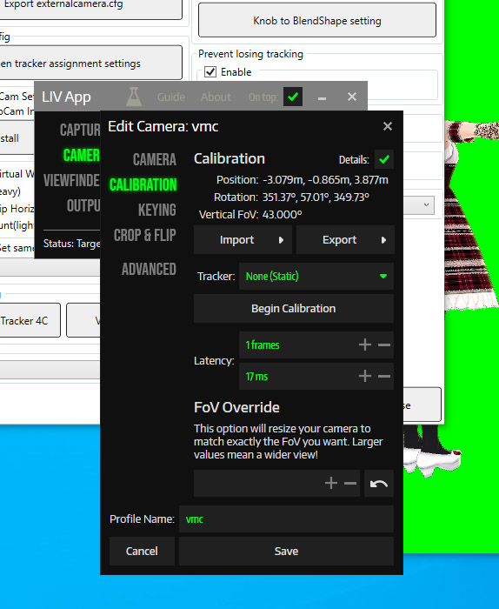
Task: Expand the Export submenu
Action: pyautogui.click(x=345, y=240)
